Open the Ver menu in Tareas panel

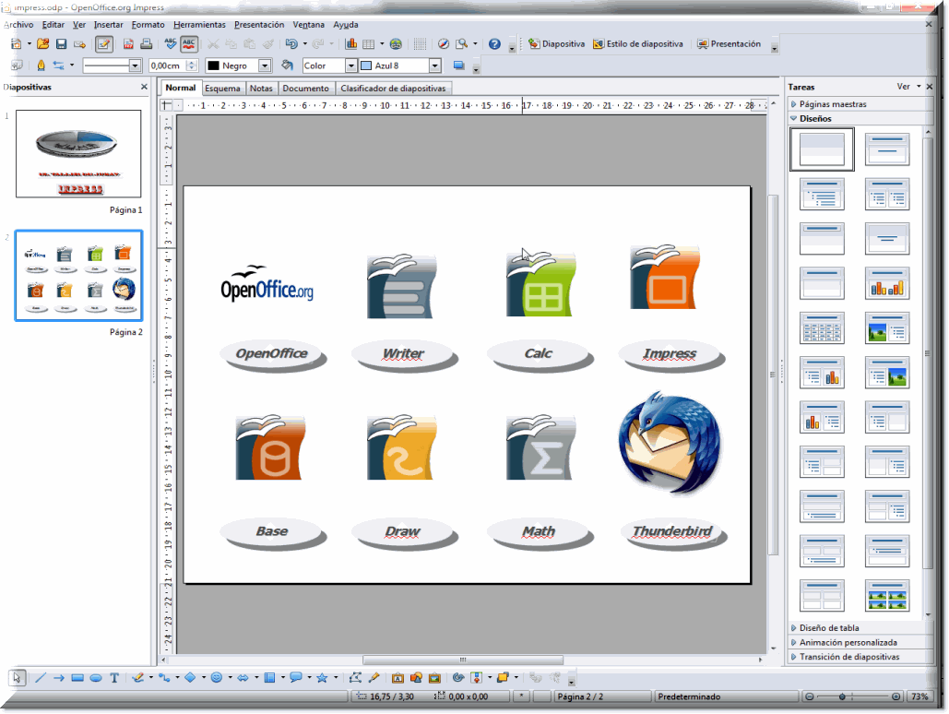coord(907,87)
